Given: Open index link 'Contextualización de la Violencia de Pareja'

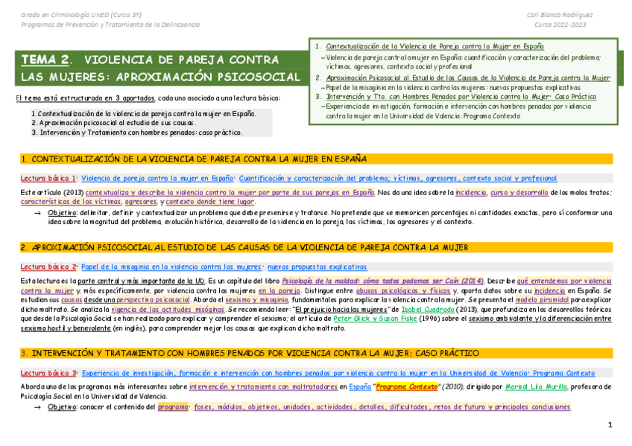Looking at the screenshot, I should point(435,46).
